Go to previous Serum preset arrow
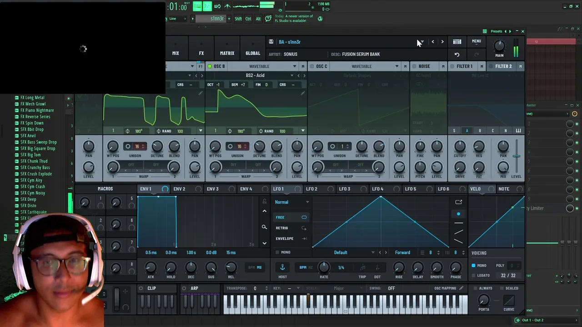This screenshot has width=582, height=327. coord(433,42)
